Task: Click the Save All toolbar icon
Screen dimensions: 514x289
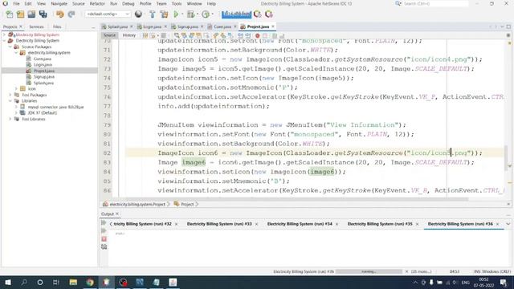Action: click(x=43, y=14)
